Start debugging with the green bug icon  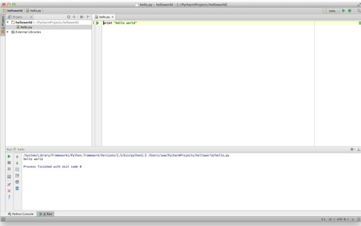[350, 11]
